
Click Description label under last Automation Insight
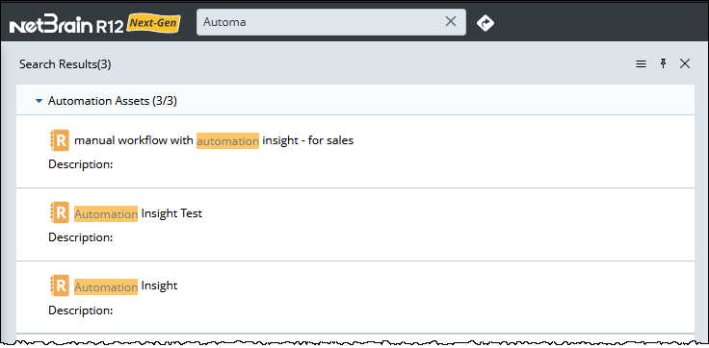(x=81, y=311)
